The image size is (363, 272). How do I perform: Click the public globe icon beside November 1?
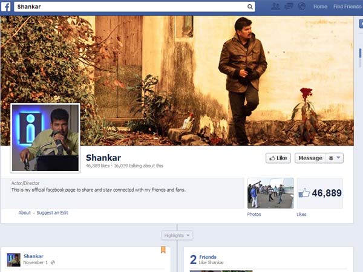(53, 263)
